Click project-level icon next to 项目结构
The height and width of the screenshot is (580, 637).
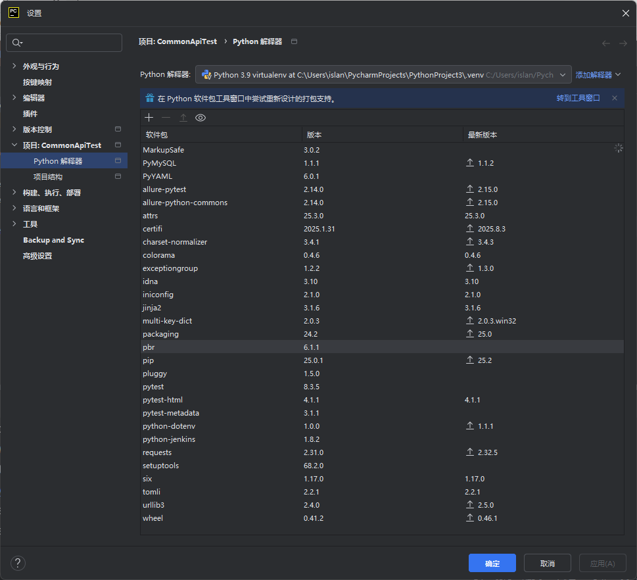(x=118, y=176)
